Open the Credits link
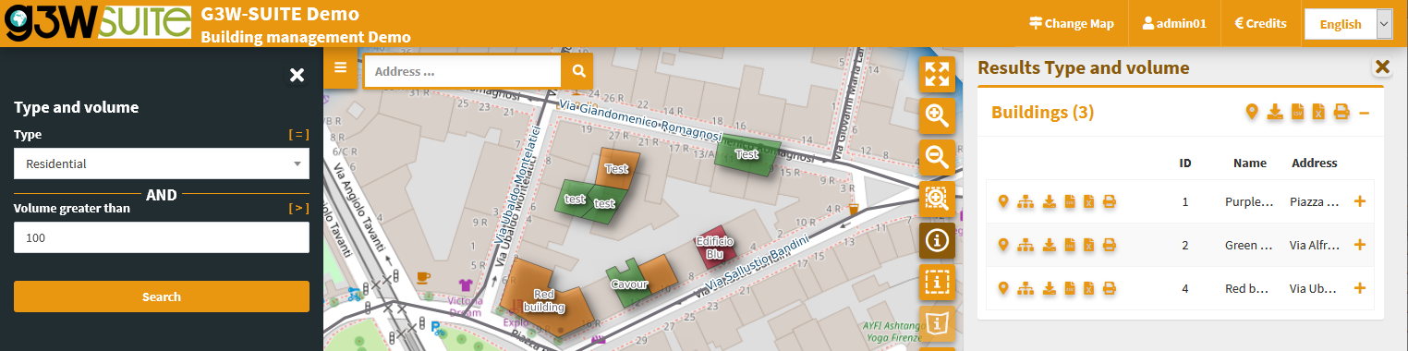1408x351 pixels. pos(1260,23)
